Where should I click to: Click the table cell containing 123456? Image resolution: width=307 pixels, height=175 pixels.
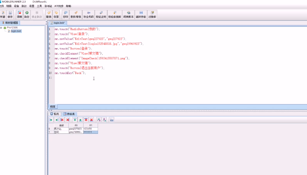click(91, 129)
